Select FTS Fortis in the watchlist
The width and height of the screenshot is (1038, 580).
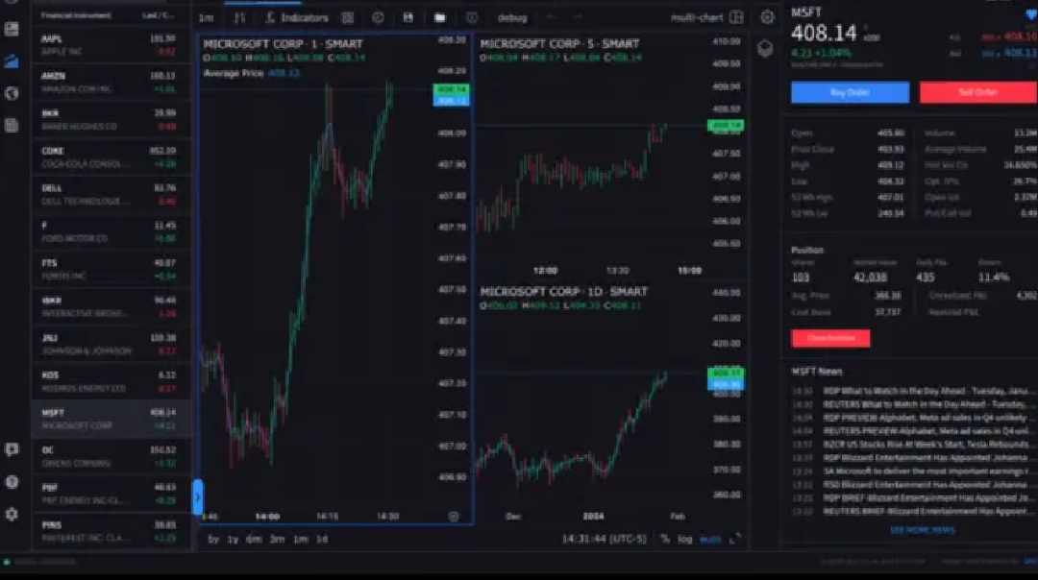pos(111,269)
